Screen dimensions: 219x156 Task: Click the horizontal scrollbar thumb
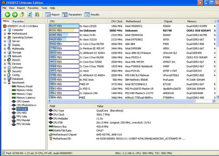point(123,101)
